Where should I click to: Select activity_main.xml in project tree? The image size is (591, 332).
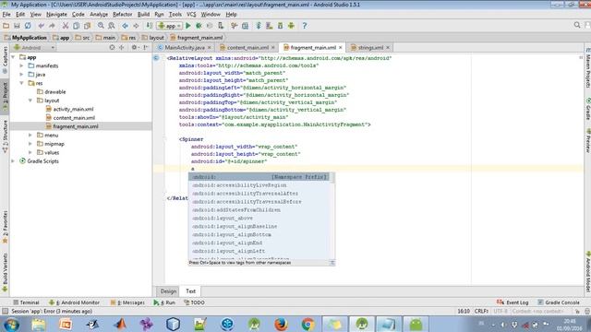pyautogui.click(x=73, y=109)
